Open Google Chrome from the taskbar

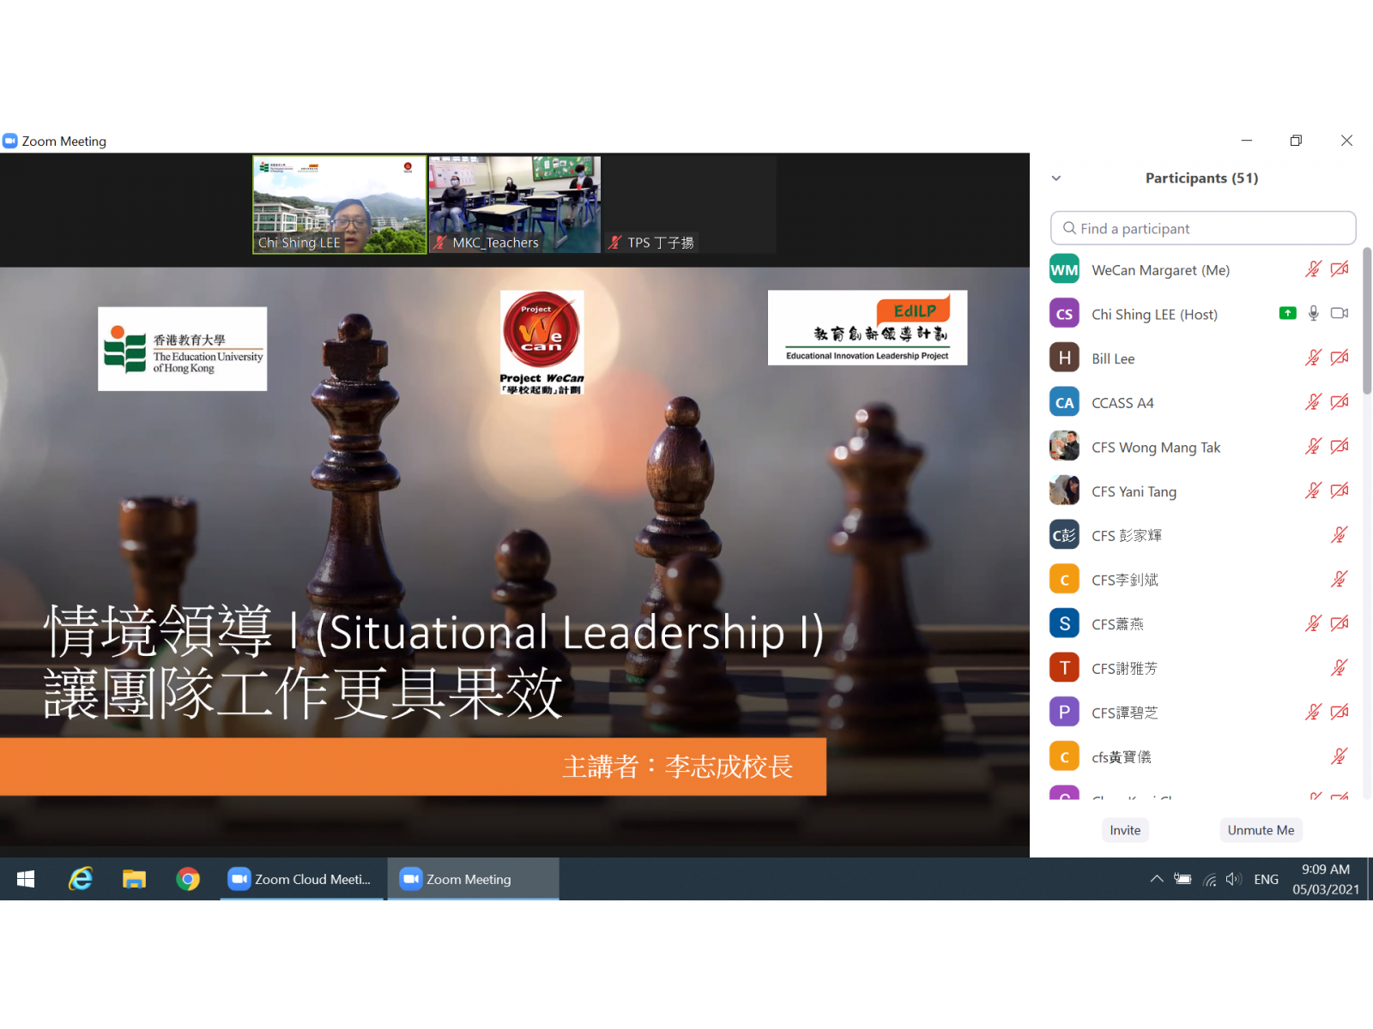tap(188, 879)
